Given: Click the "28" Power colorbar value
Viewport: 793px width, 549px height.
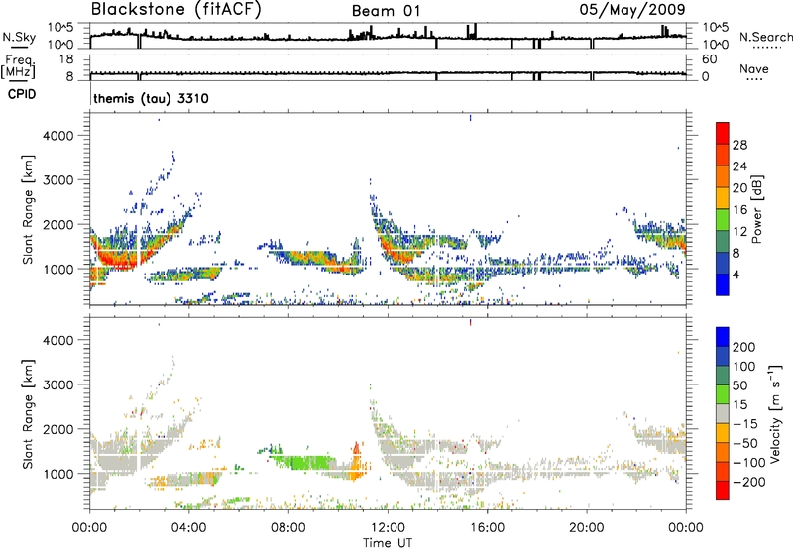Looking at the screenshot, I should point(739,145).
